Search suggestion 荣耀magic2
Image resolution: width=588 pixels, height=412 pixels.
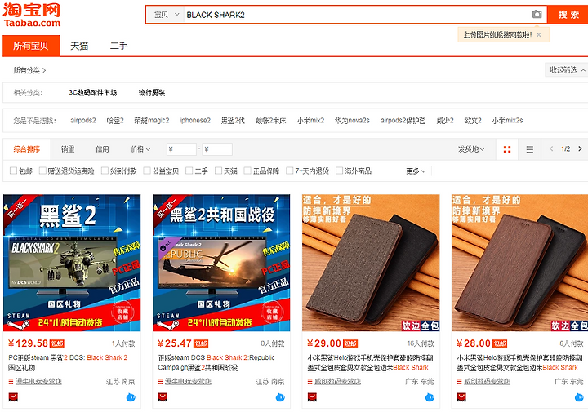point(152,121)
